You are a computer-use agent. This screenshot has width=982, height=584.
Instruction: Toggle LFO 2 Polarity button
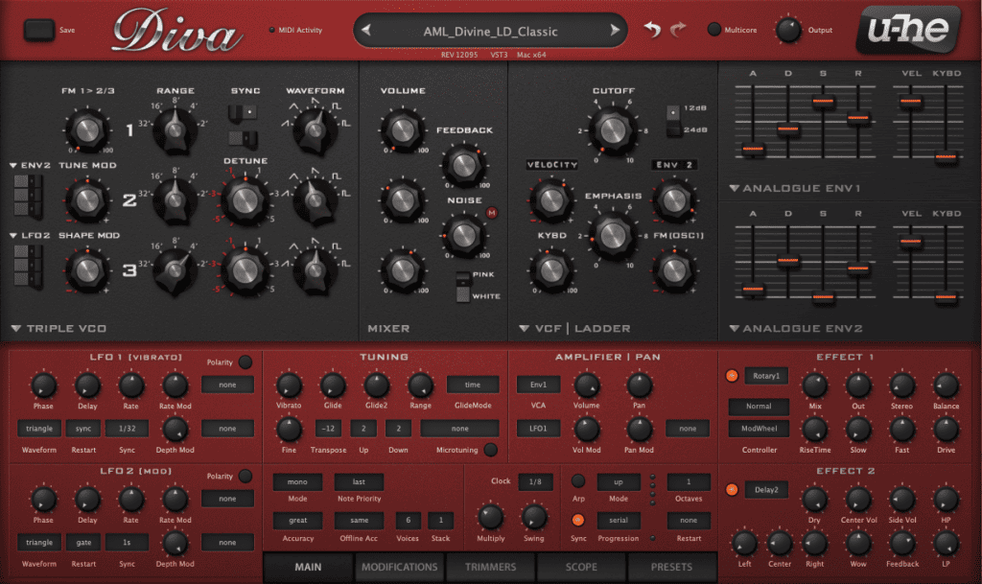click(x=245, y=476)
